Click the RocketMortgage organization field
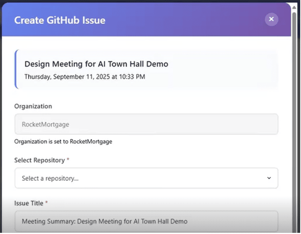Screen dimensions: 301x234 (146, 124)
